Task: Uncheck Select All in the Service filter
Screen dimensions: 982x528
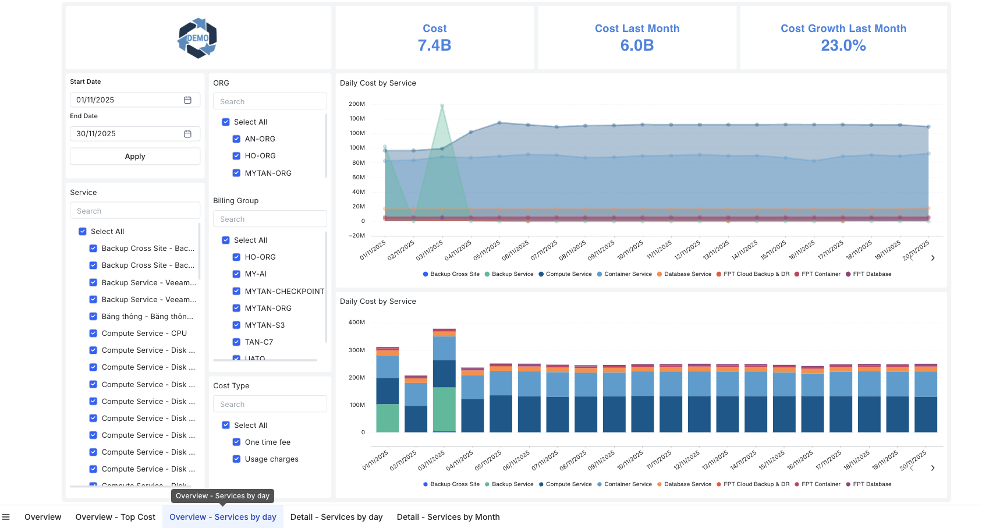Action: (82, 231)
